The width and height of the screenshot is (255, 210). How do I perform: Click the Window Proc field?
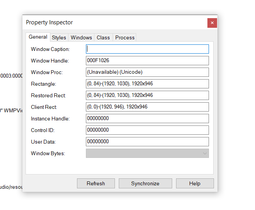pos(147,72)
